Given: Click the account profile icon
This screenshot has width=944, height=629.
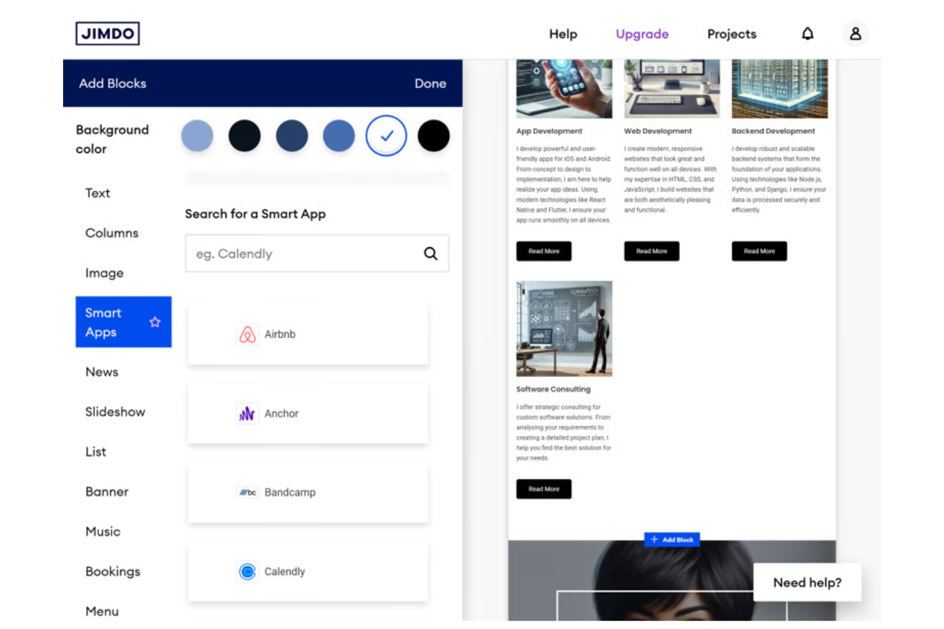Looking at the screenshot, I should pos(855,34).
